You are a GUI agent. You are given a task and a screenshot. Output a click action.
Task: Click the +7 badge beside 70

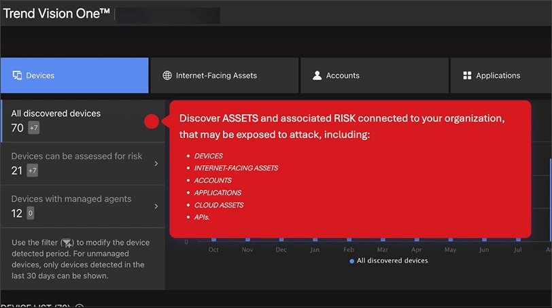click(34, 128)
